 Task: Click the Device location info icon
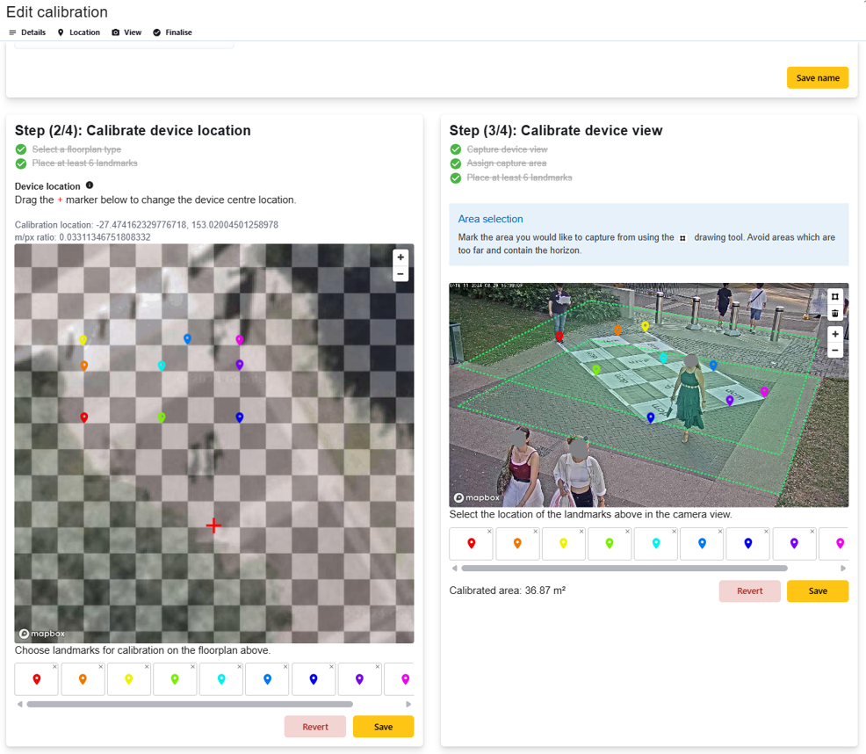(90, 185)
